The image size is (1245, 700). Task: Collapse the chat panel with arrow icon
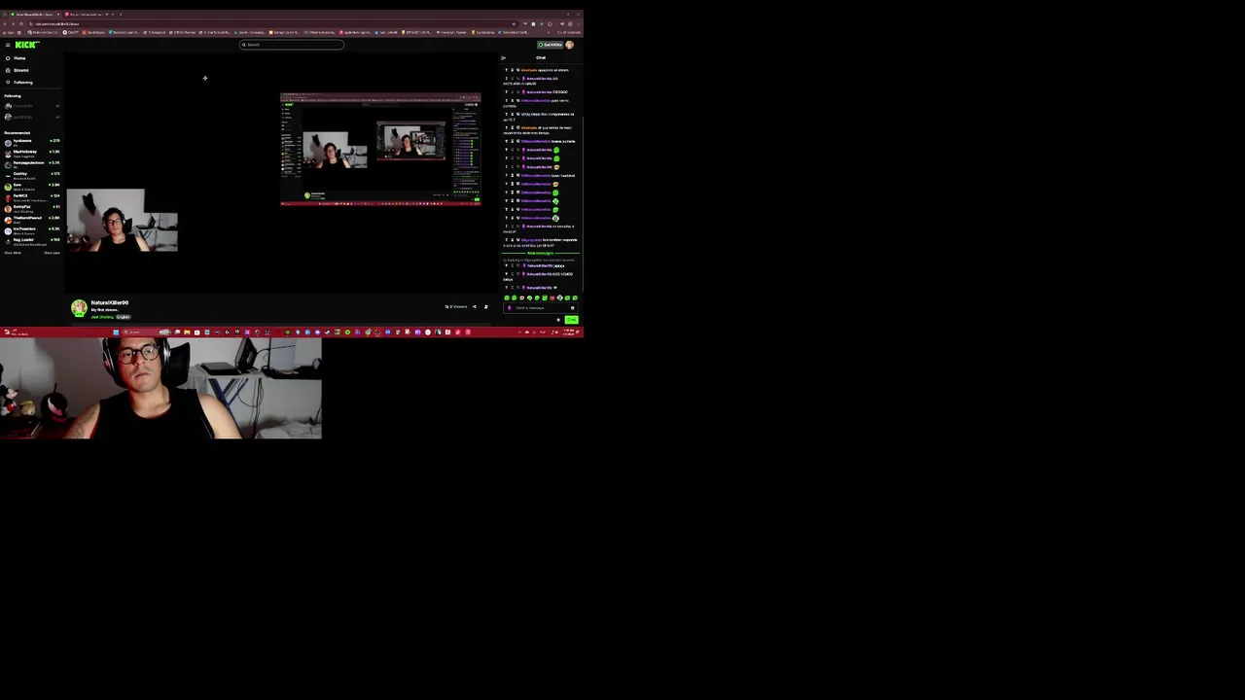point(504,58)
